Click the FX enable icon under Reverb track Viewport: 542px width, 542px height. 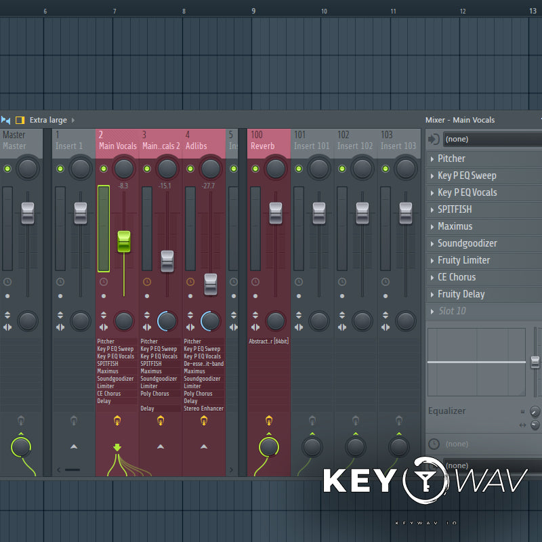pyautogui.click(x=269, y=421)
